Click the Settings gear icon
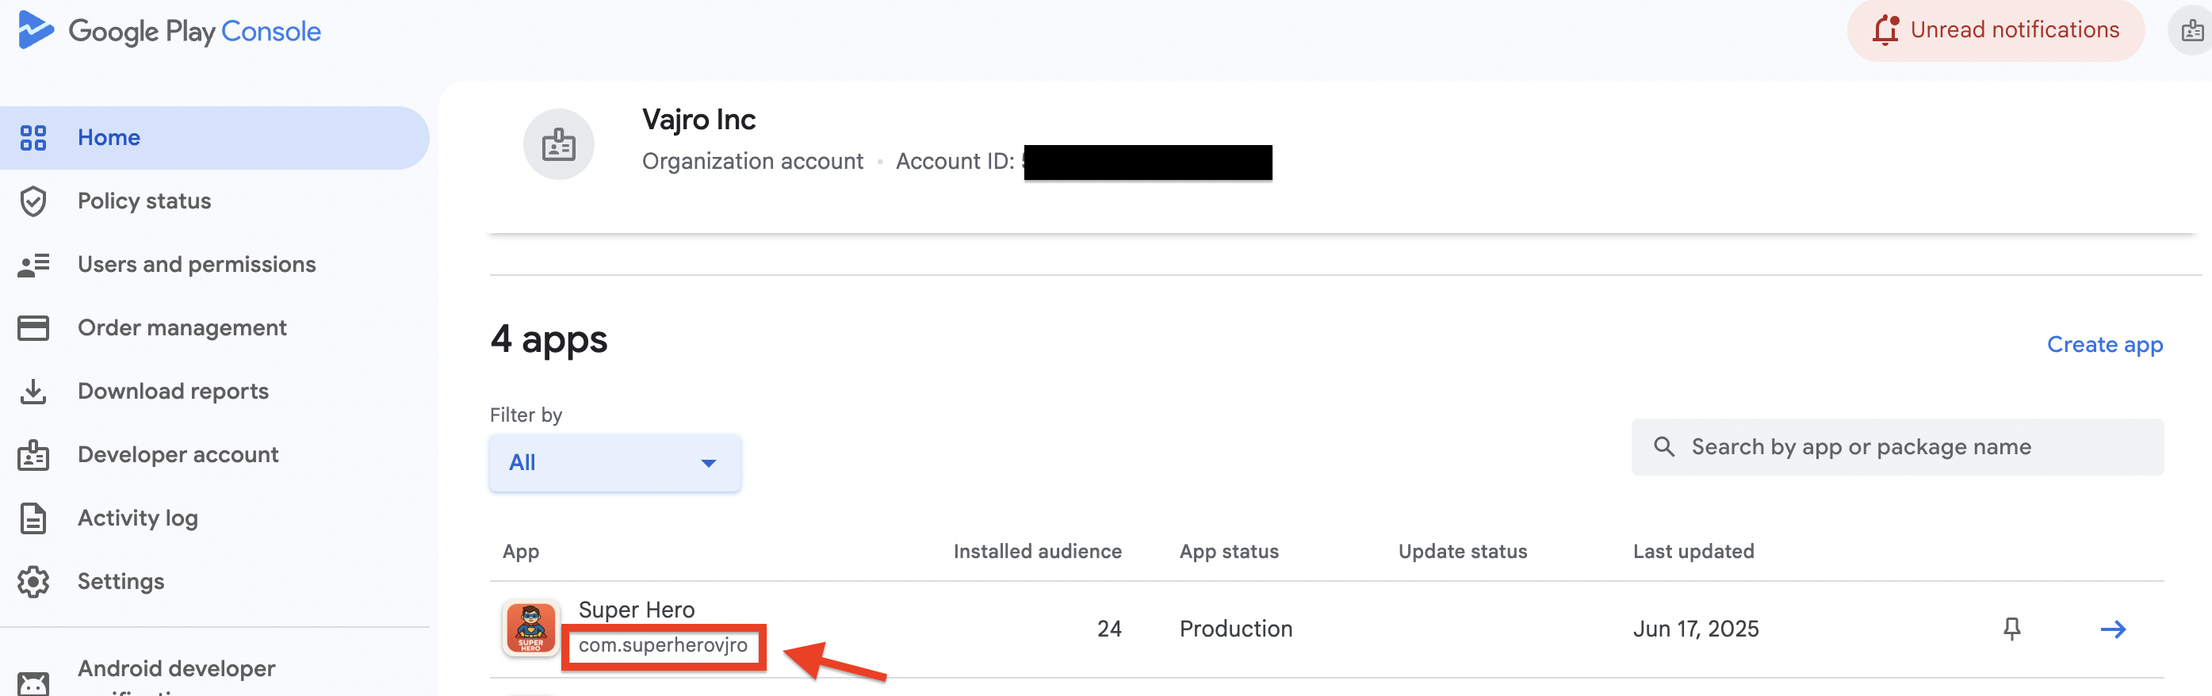The width and height of the screenshot is (2212, 696). pos(33,581)
